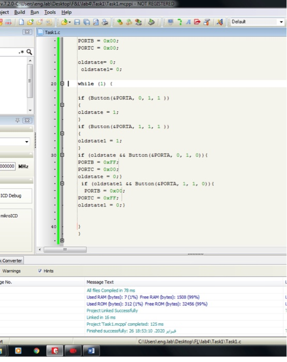
Task: Click the left panel vertical scrollbar thumb
Action: tap(30, 81)
